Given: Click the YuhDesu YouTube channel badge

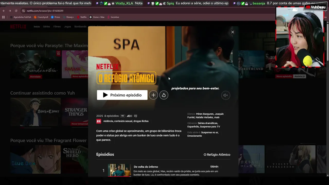Looking at the screenshot, I should point(316,7).
